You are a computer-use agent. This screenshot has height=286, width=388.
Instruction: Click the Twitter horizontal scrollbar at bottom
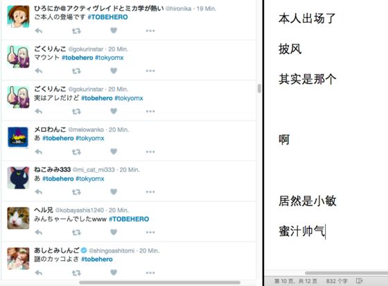pyautogui.click(x=159, y=283)
